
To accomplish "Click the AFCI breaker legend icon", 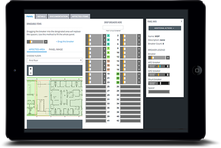I will pos(159,66).
